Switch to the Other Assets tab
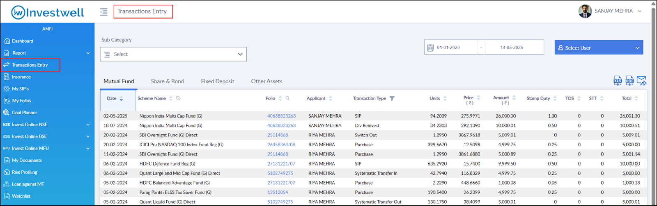The height and width of the screenshot is (206, 657). coord(266,81)
